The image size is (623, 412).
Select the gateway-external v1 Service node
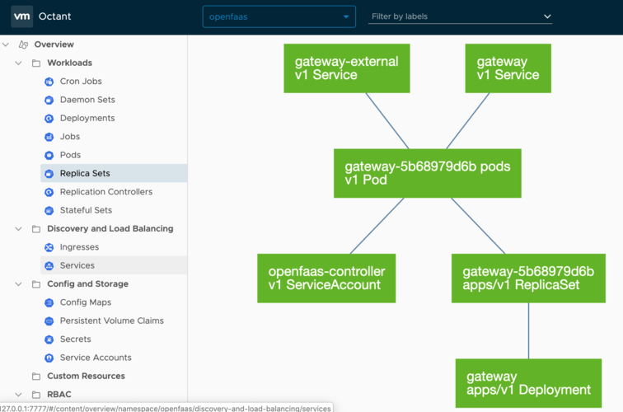click(347, 68)
